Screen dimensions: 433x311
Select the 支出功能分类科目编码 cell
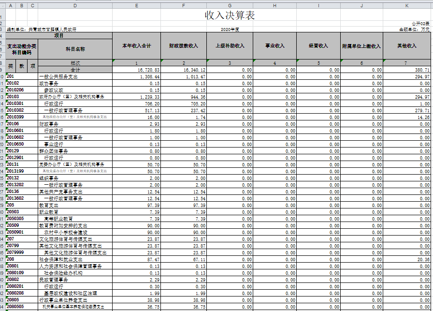22,49
